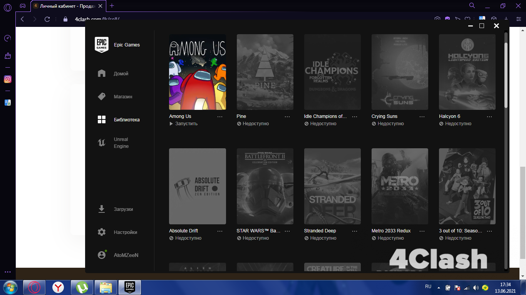Open three-dot menu for Halcyon 6
This screenshot has width=526, height=295.
(489, 116)
